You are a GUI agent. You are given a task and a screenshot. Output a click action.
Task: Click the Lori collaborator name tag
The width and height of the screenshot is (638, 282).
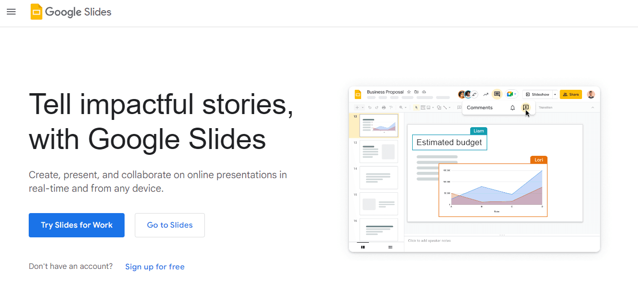pos(539,160)
